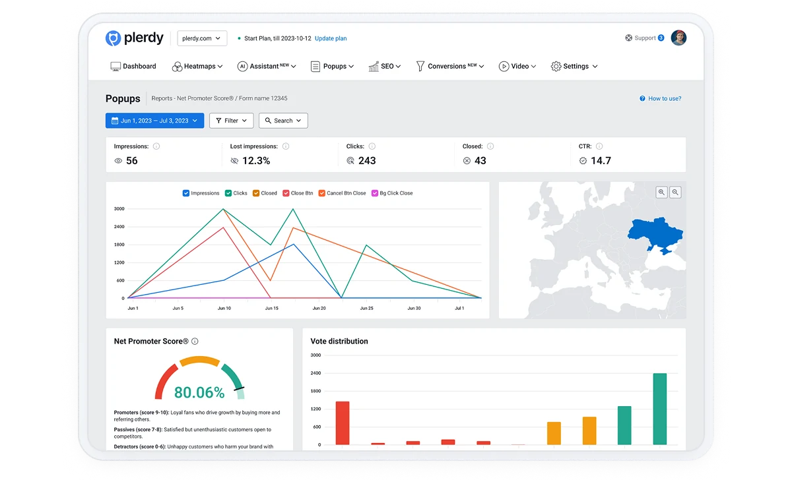Open the plerdy.com site selector dropdown
This screenshot has width=792, height=480.
pyautogui.click(x=202, y=38)
